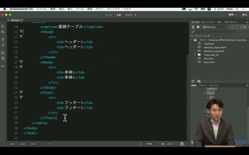Viewport: 249px width, 155px height.
Task: Click the elements_figure.html file icon
Action: (x=199, y=47)
